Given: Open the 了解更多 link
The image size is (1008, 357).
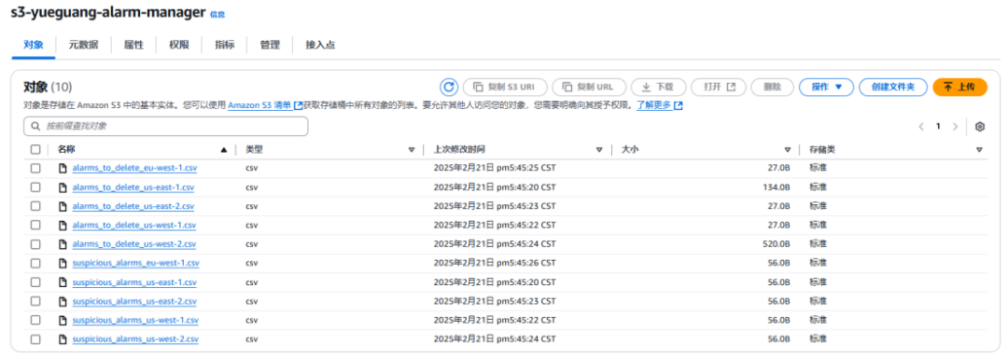Looking at the screenshot, I should click(659, 105).
